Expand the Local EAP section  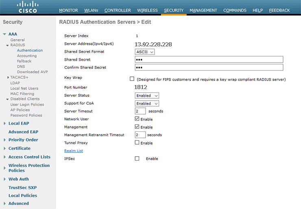pos(4,124)
